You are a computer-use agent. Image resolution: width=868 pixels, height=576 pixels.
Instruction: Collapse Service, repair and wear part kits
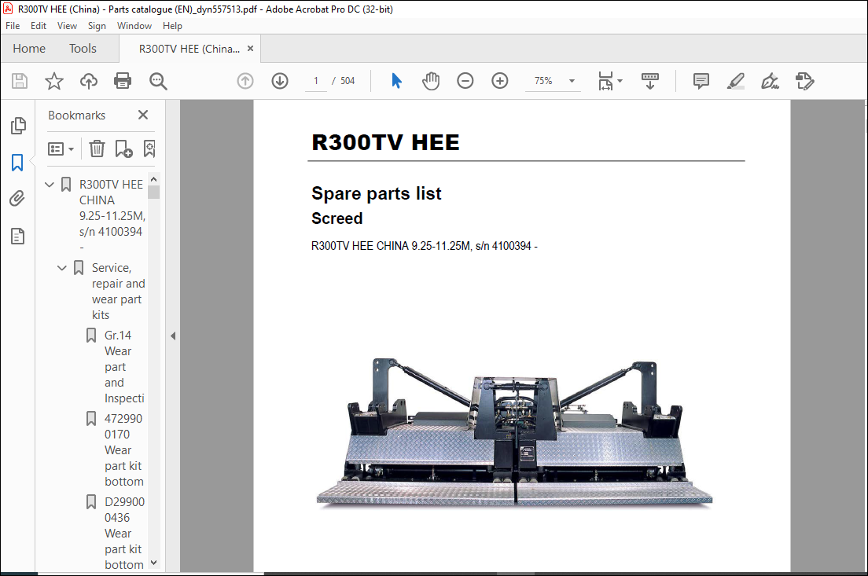(x=62, y=268)
